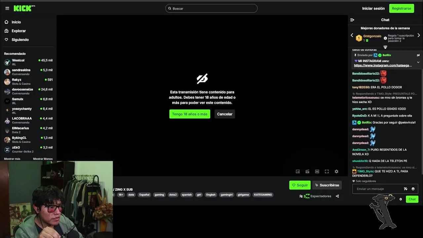Click the green Chat send button
Image resolution: width=423 pixels, height=238 pixels.
coord(412,199)
